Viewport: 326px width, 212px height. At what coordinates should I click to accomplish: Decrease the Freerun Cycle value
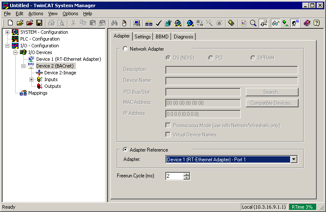[x=187, y=178]
